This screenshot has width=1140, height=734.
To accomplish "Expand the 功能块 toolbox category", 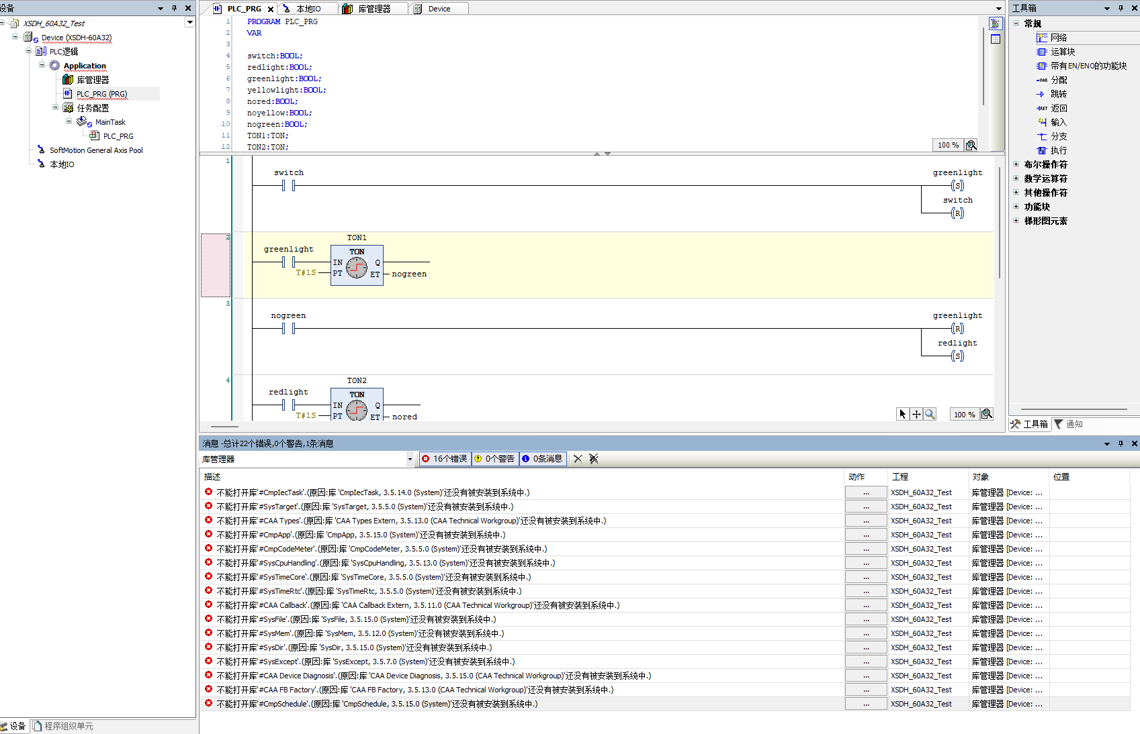I will click(1016, 207).
